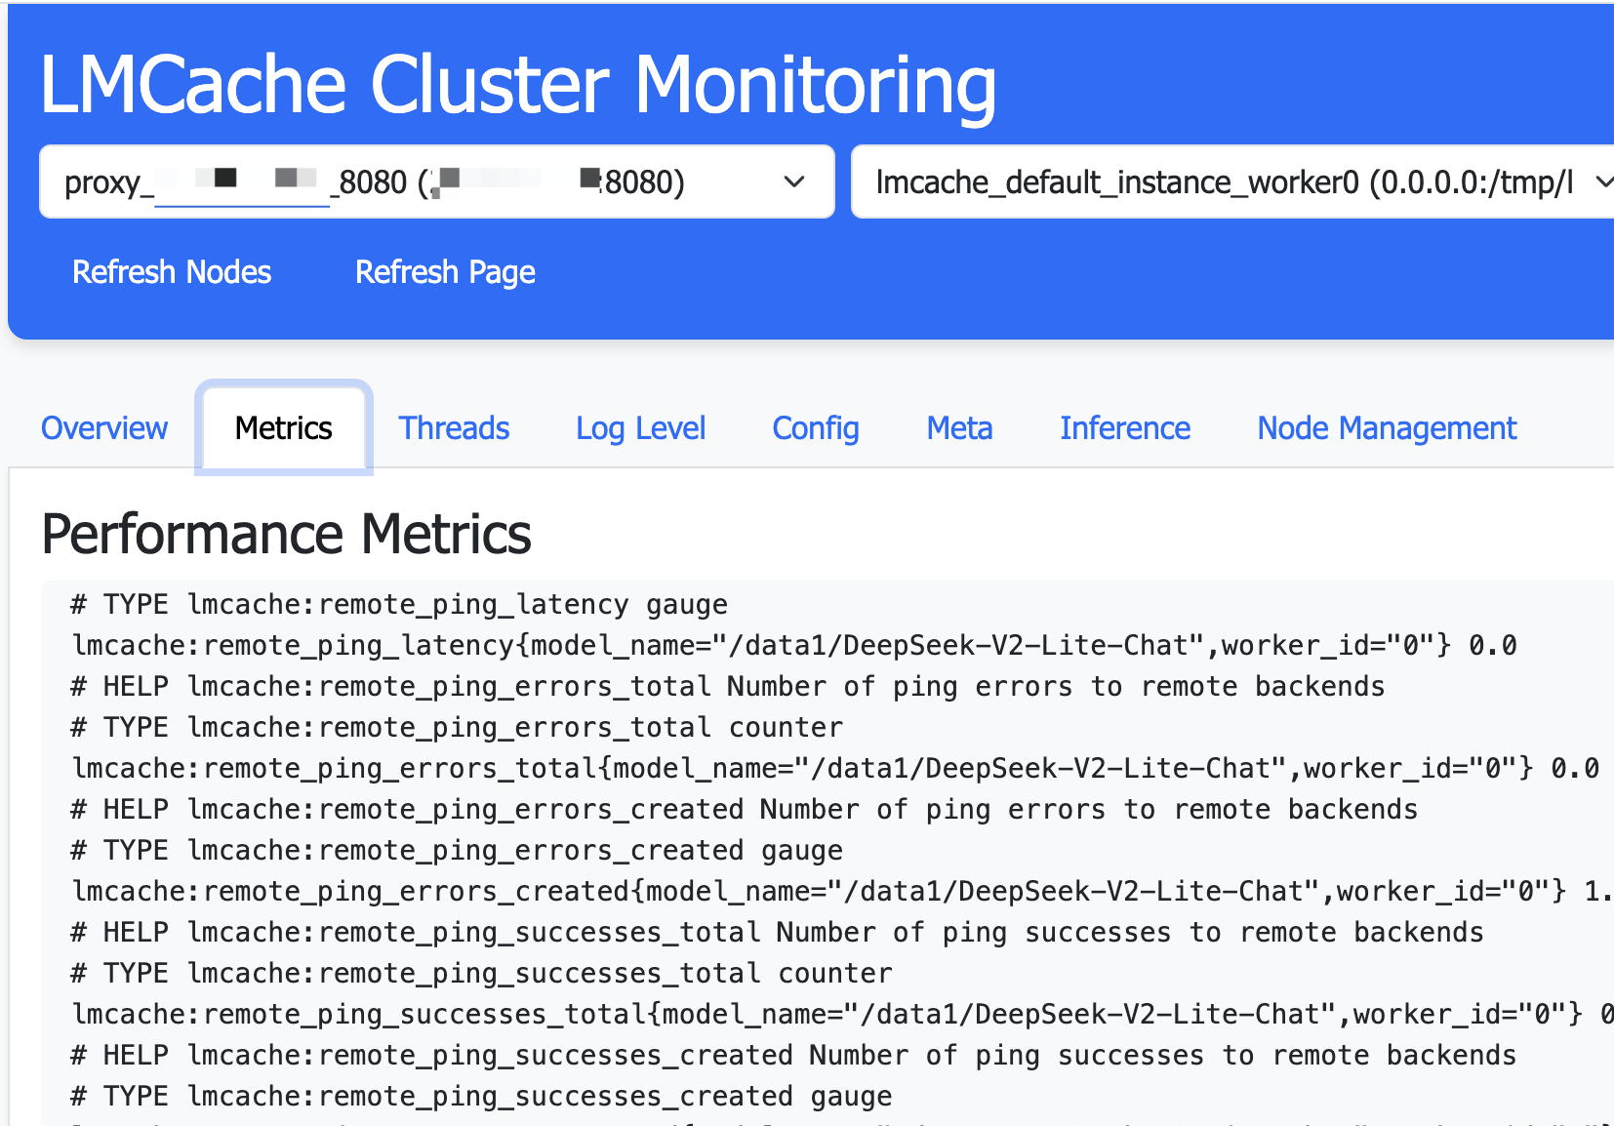This screenshot has height=1126, width=1614.
Task: Click the '# TYPE lmcache:remote_ping_errors_total counter' line
Action: tap(457, 727)
